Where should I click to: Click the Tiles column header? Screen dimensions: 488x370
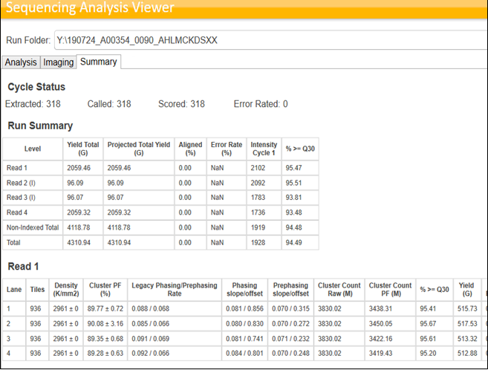[x=37, y=290]
